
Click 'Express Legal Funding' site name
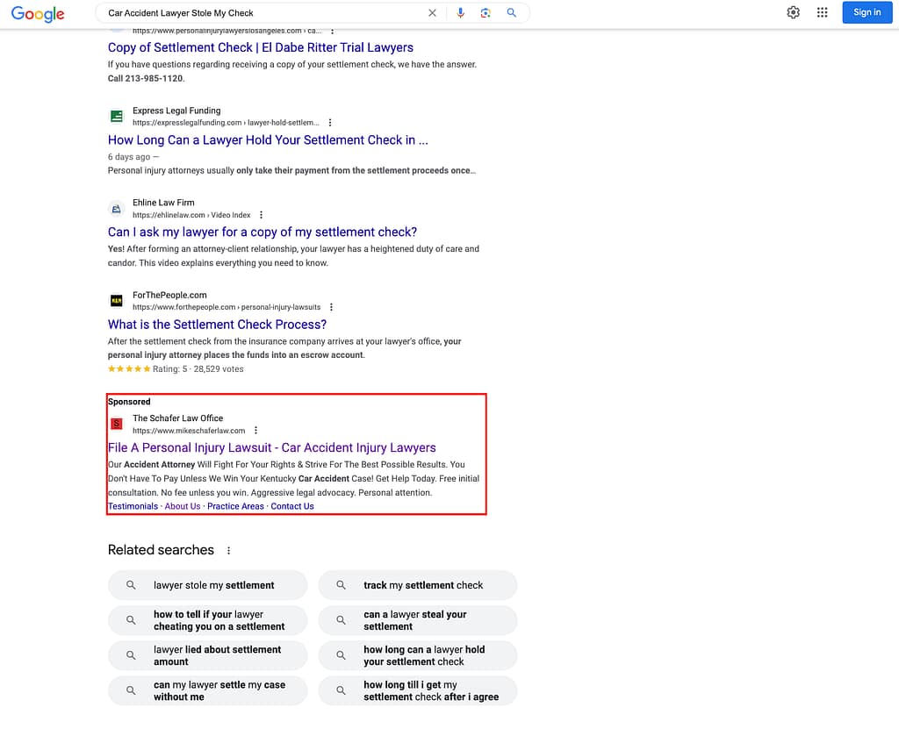(x=176, y=111)
